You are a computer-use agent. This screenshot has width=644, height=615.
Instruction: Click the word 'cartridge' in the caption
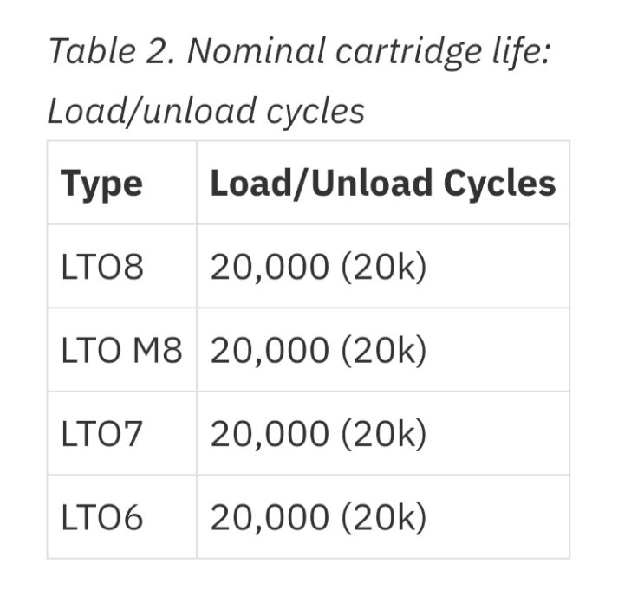coord(408,53)
